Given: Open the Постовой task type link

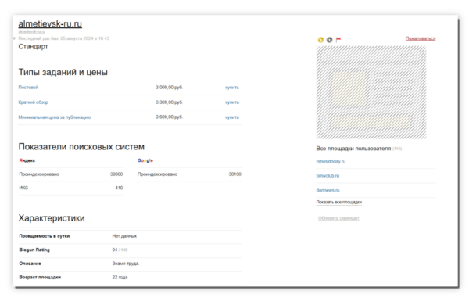Looking at the screenshot, I should (28, 88).
